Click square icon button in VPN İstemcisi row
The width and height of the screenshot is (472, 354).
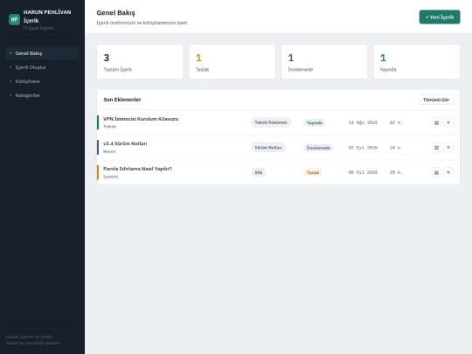(436, 122)
